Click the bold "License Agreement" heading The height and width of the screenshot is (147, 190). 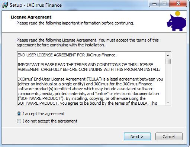[x=31, y=17]
